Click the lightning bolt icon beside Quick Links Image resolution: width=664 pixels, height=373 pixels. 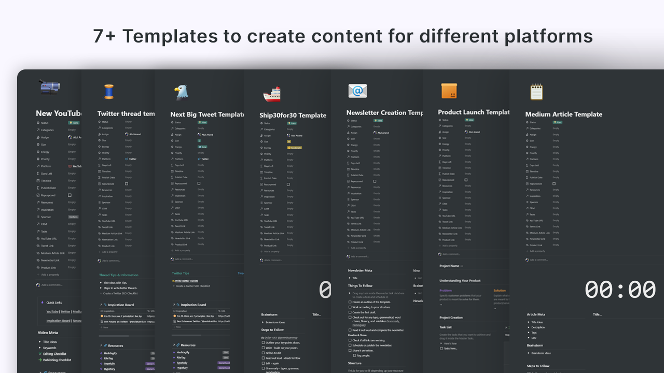(42, 303)
